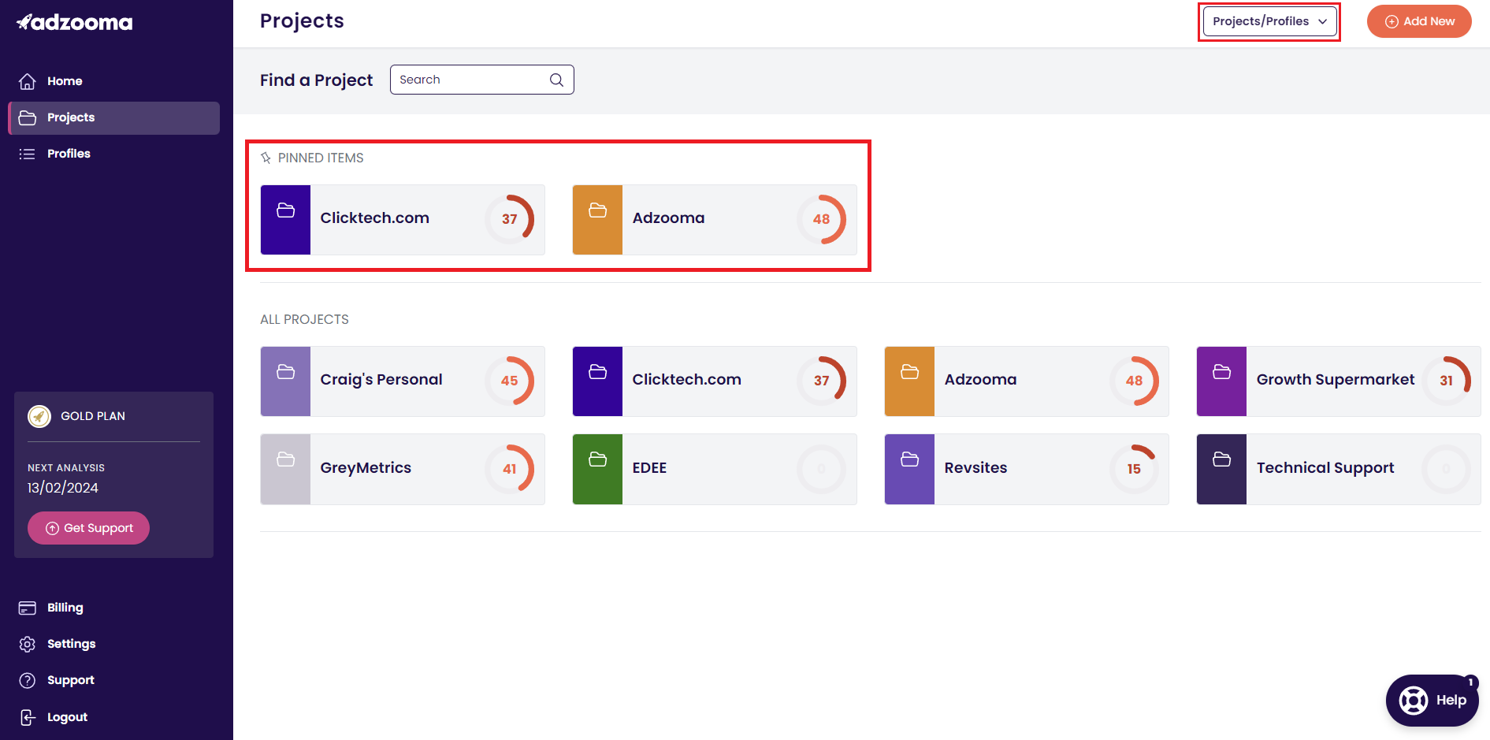Click the Support question mark icon
This screenshot has width=1490, height=740.
point(28,680)
